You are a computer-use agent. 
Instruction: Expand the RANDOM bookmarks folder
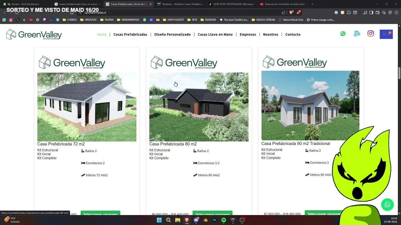click(x=208, y=20)
